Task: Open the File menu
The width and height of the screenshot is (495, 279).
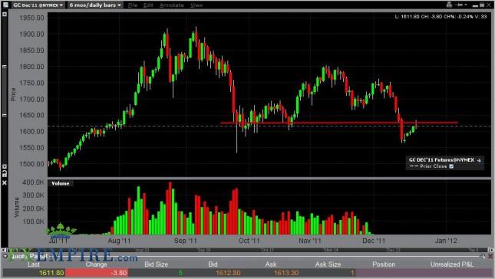Action: coord(133,5)
